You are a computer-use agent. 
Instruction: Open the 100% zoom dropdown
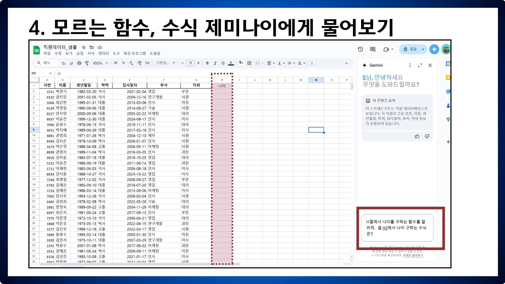pos(100,63)
